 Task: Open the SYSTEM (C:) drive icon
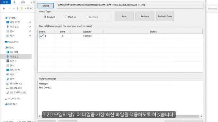tap(7, 84)
